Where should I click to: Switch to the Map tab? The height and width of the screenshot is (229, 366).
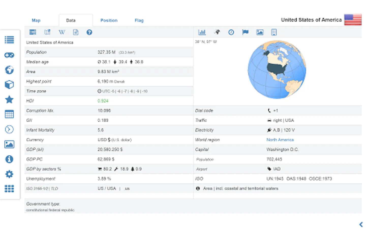(36, 20)
